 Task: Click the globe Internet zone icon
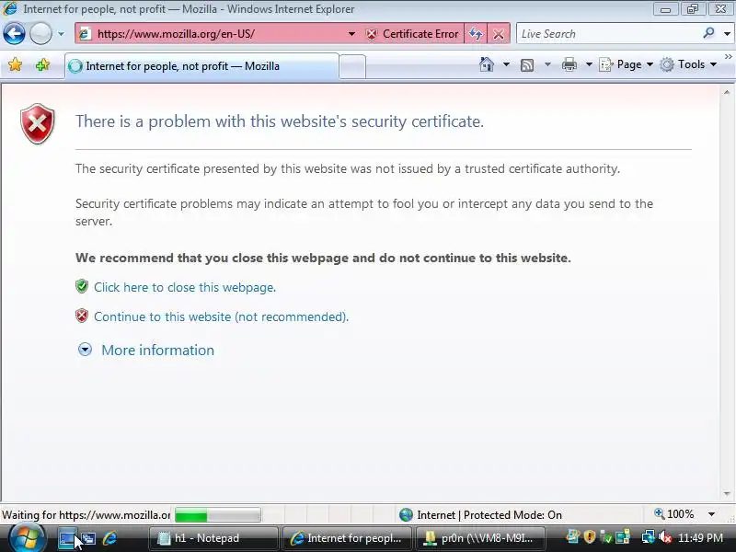pyautogui.click(x=406, y=515)
